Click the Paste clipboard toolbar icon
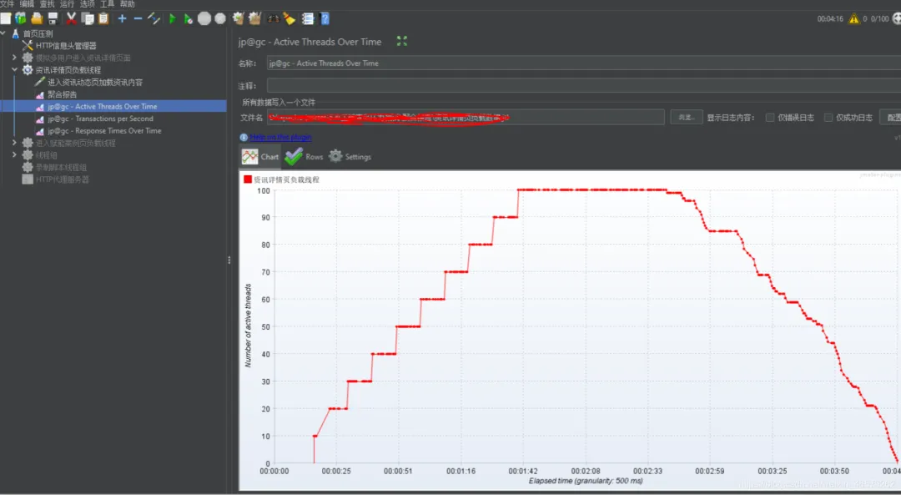 pos(103,19)
